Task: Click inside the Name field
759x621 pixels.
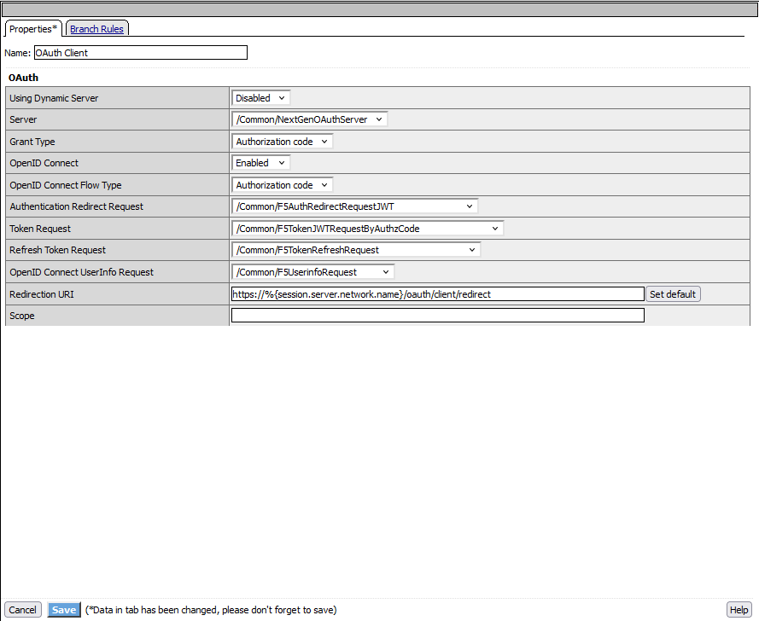Action: coord(140,52)
